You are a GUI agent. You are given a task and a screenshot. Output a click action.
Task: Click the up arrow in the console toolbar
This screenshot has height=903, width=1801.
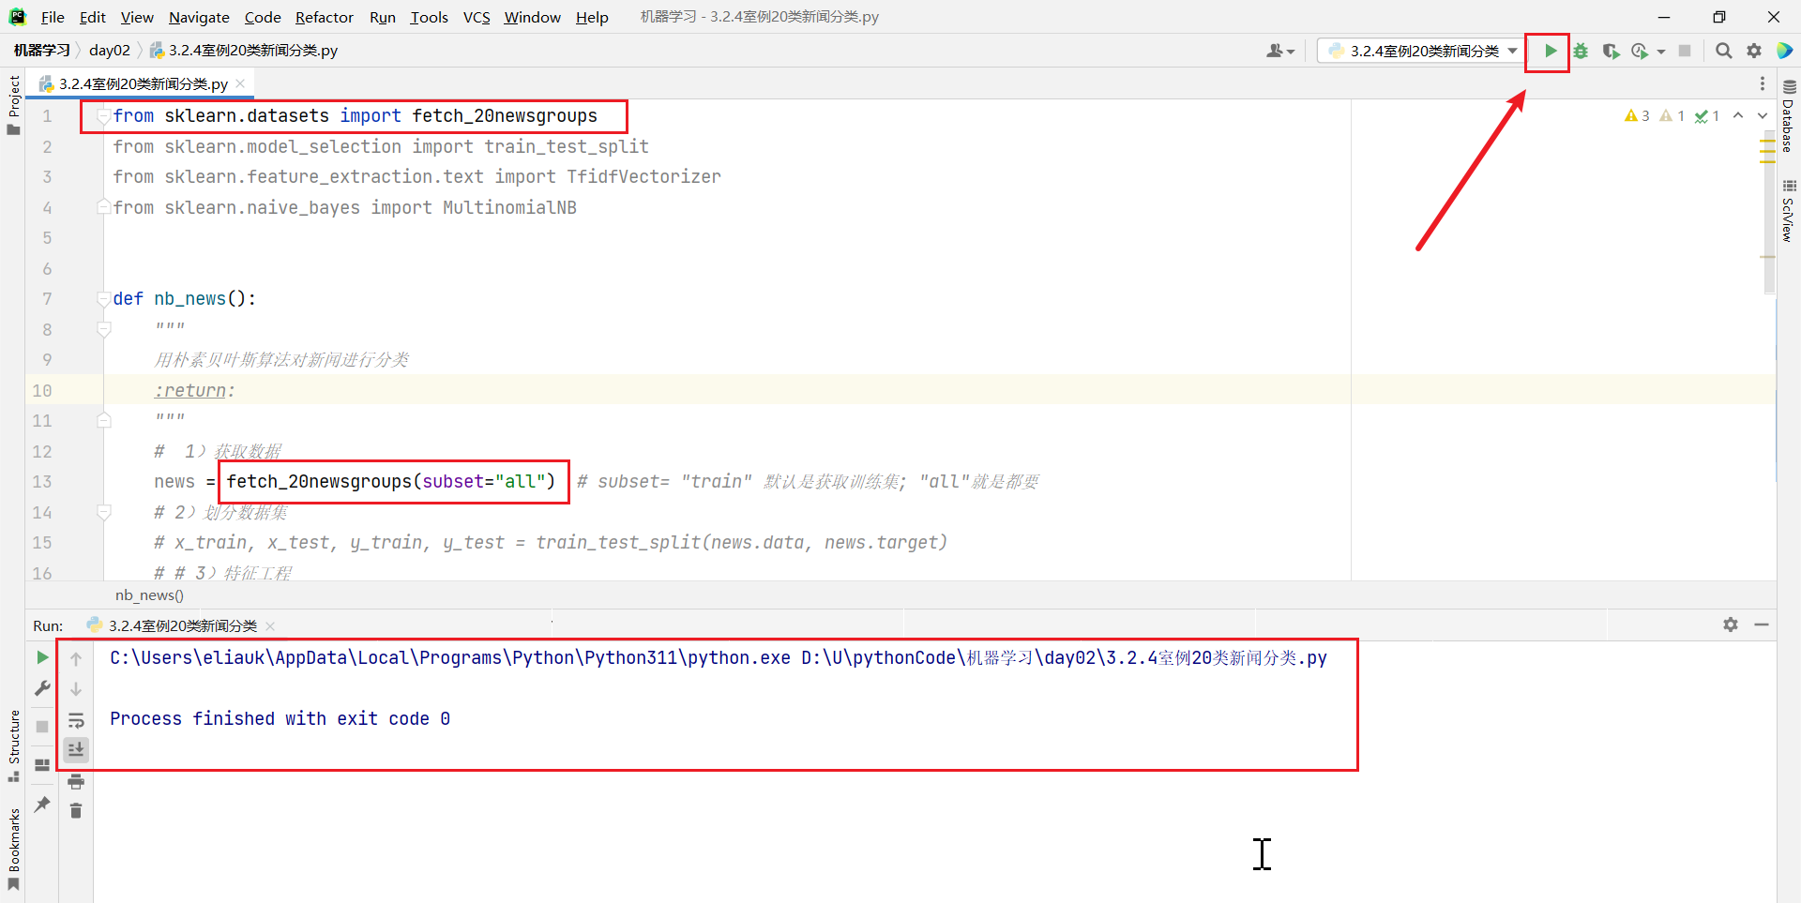pyautogui.click(x=76, y=658)
